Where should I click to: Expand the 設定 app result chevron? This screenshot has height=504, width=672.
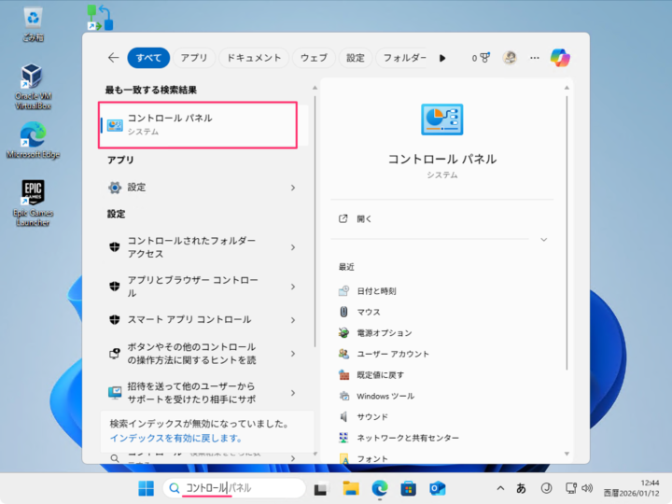[x=293, y=188]
